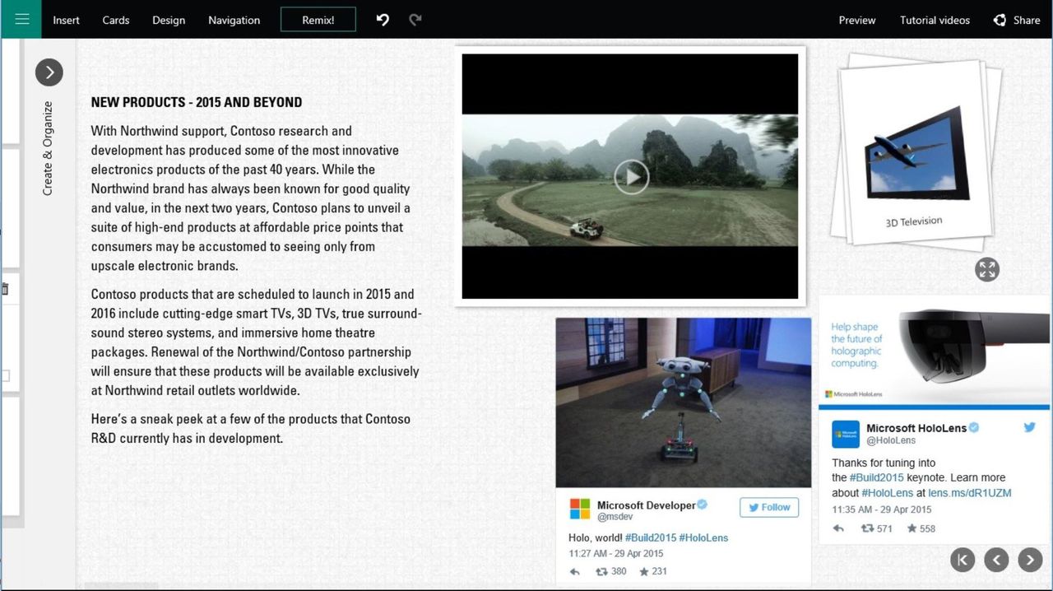This screenshot has width=1053, height=591.
Task: Click the Microsoft Developer logo avatar
Action: 580,510
